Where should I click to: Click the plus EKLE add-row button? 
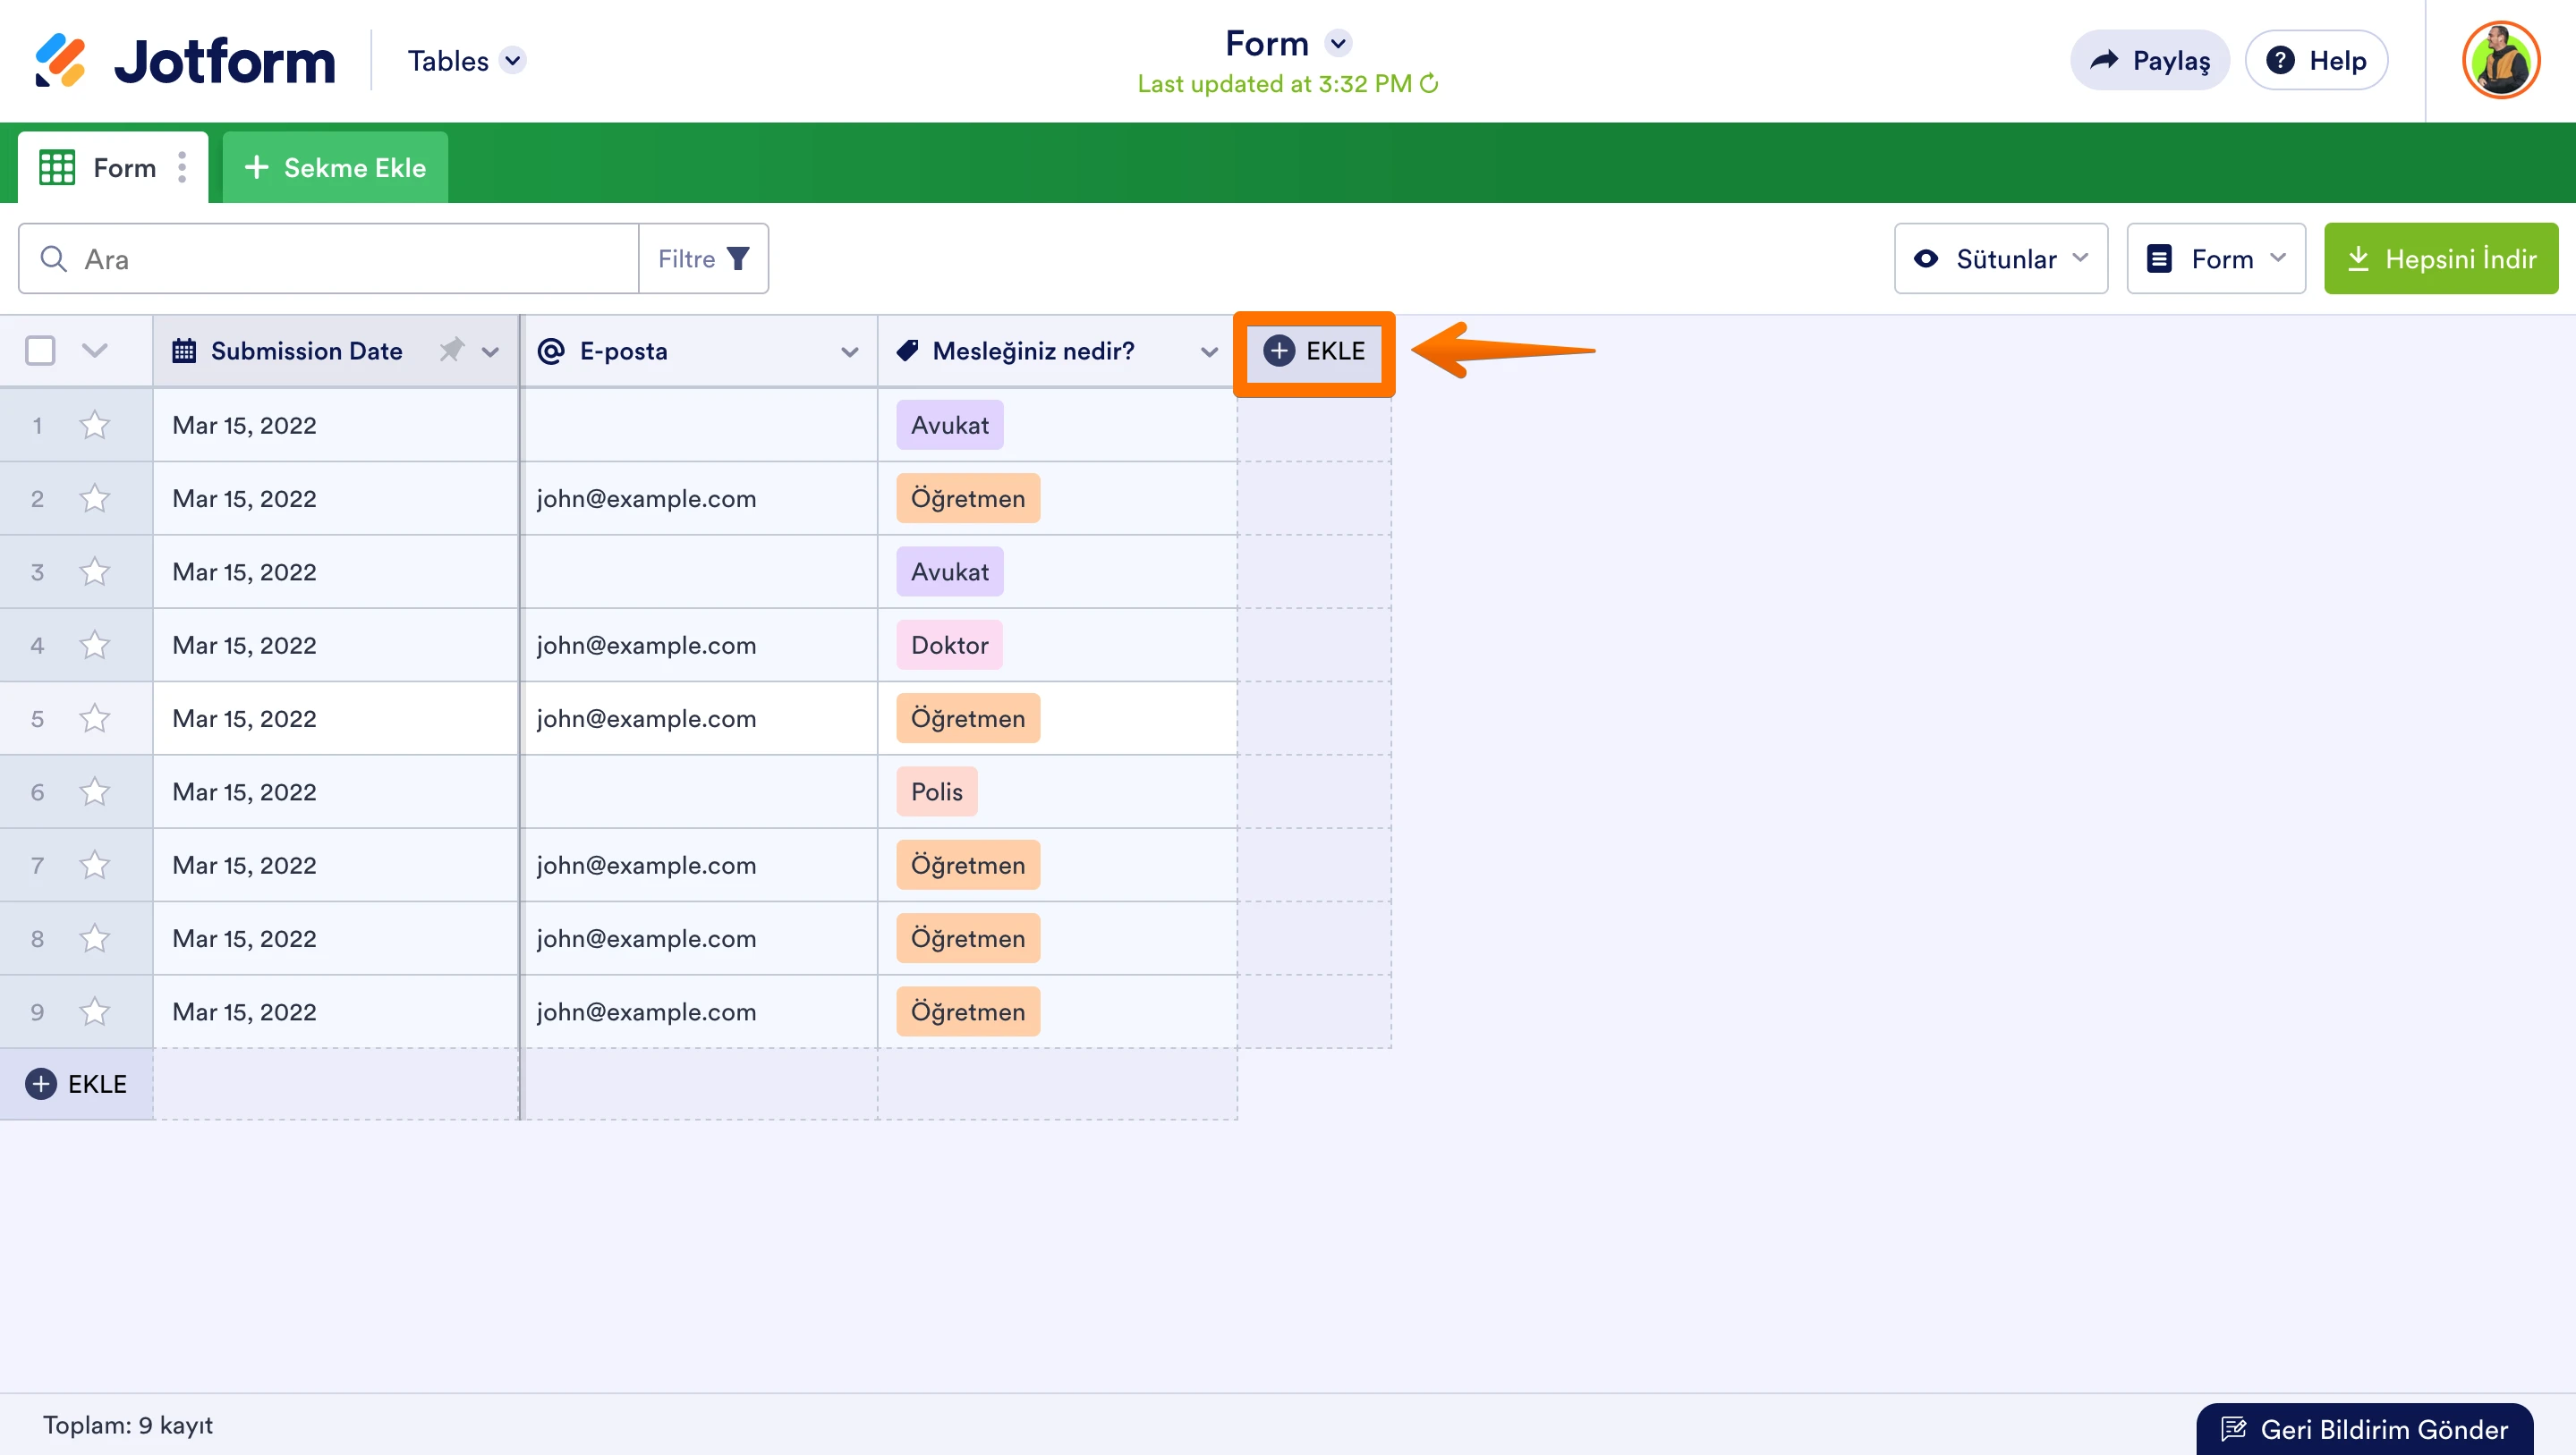77,1084
